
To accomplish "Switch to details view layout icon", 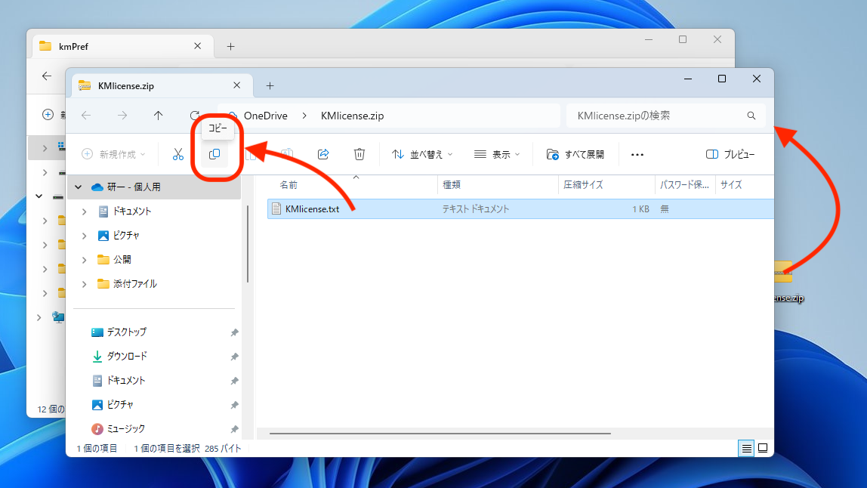I will click(x=746, y=448).
